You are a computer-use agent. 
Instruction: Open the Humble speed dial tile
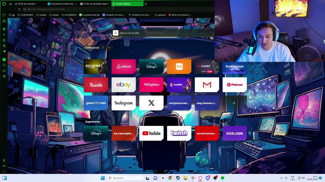click(x=96, y=85)
